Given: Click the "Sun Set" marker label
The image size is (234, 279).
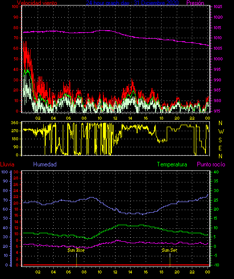Looking at the screenshot, I should pos(170,250).
